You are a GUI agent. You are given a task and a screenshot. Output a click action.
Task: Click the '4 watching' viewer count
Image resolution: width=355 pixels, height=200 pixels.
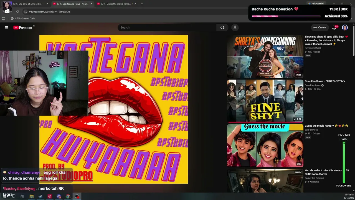pyautogui.click(x=312, y=182)
